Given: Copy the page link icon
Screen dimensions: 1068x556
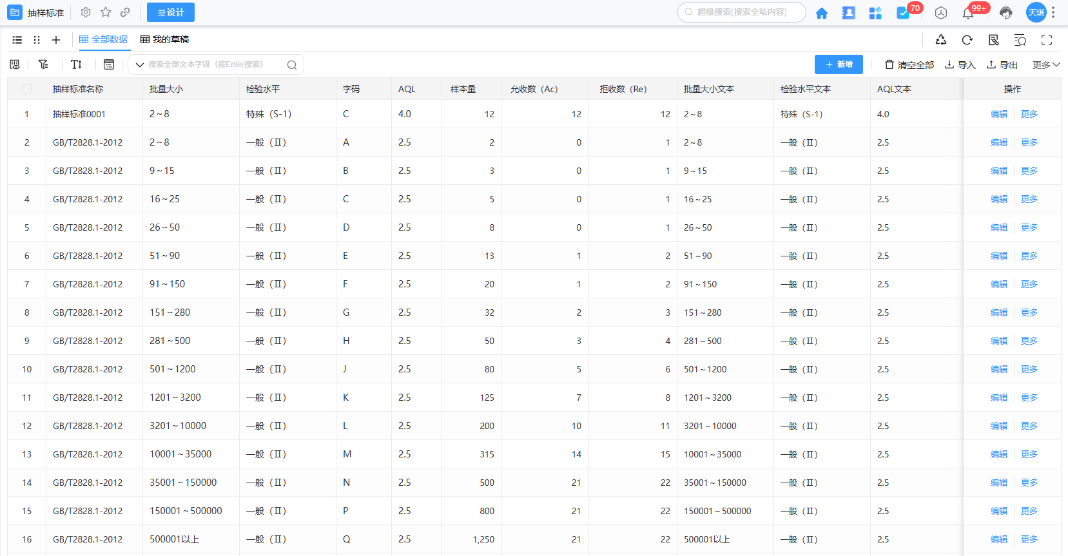Looking at the screenshot, I should (x=125, y=12).
